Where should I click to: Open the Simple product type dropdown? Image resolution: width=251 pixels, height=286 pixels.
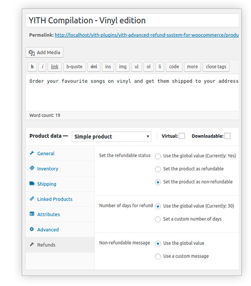tap(111, 137)
